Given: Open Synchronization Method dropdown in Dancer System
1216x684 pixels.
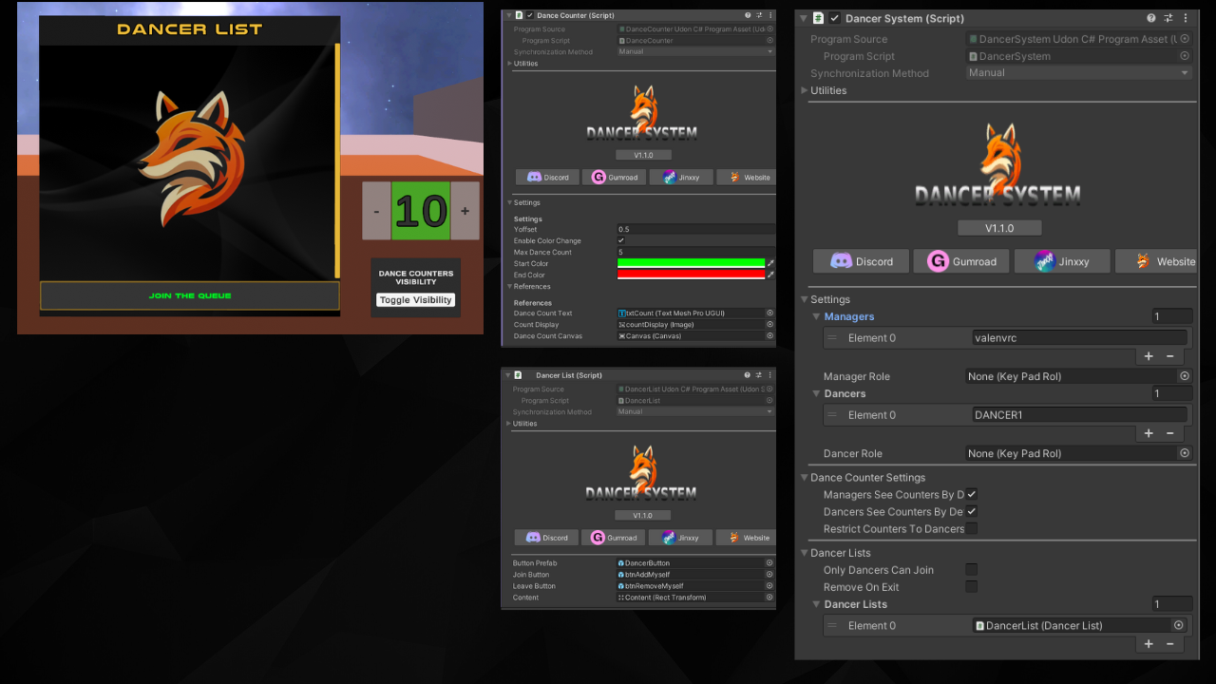Looking at the screenshot, I should pos(1078,73).
